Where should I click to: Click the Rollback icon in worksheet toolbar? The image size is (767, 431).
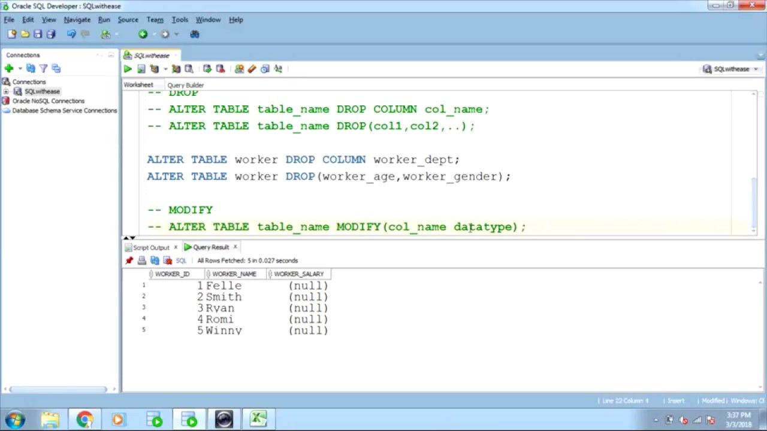tap(220, 69)
